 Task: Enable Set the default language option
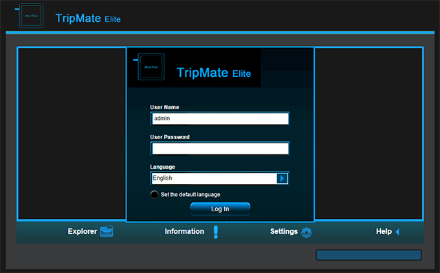tap(154, 194)
